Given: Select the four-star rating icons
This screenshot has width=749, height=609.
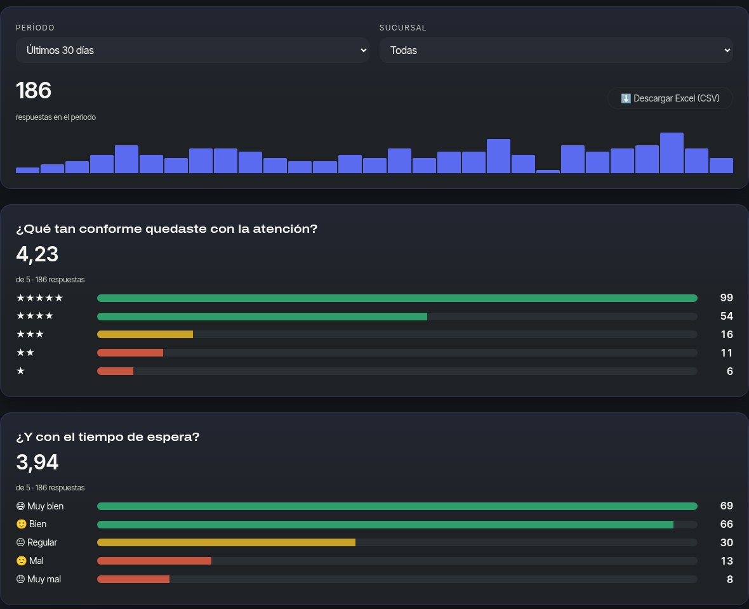Looking at the screenshot, I should pos(35,316).
